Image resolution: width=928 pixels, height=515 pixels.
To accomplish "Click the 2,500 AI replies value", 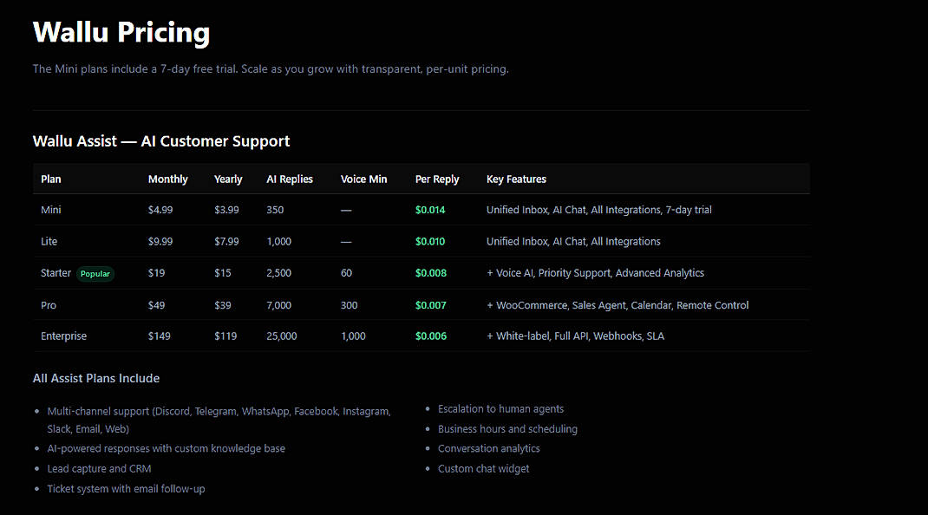I will pos(278,273).
